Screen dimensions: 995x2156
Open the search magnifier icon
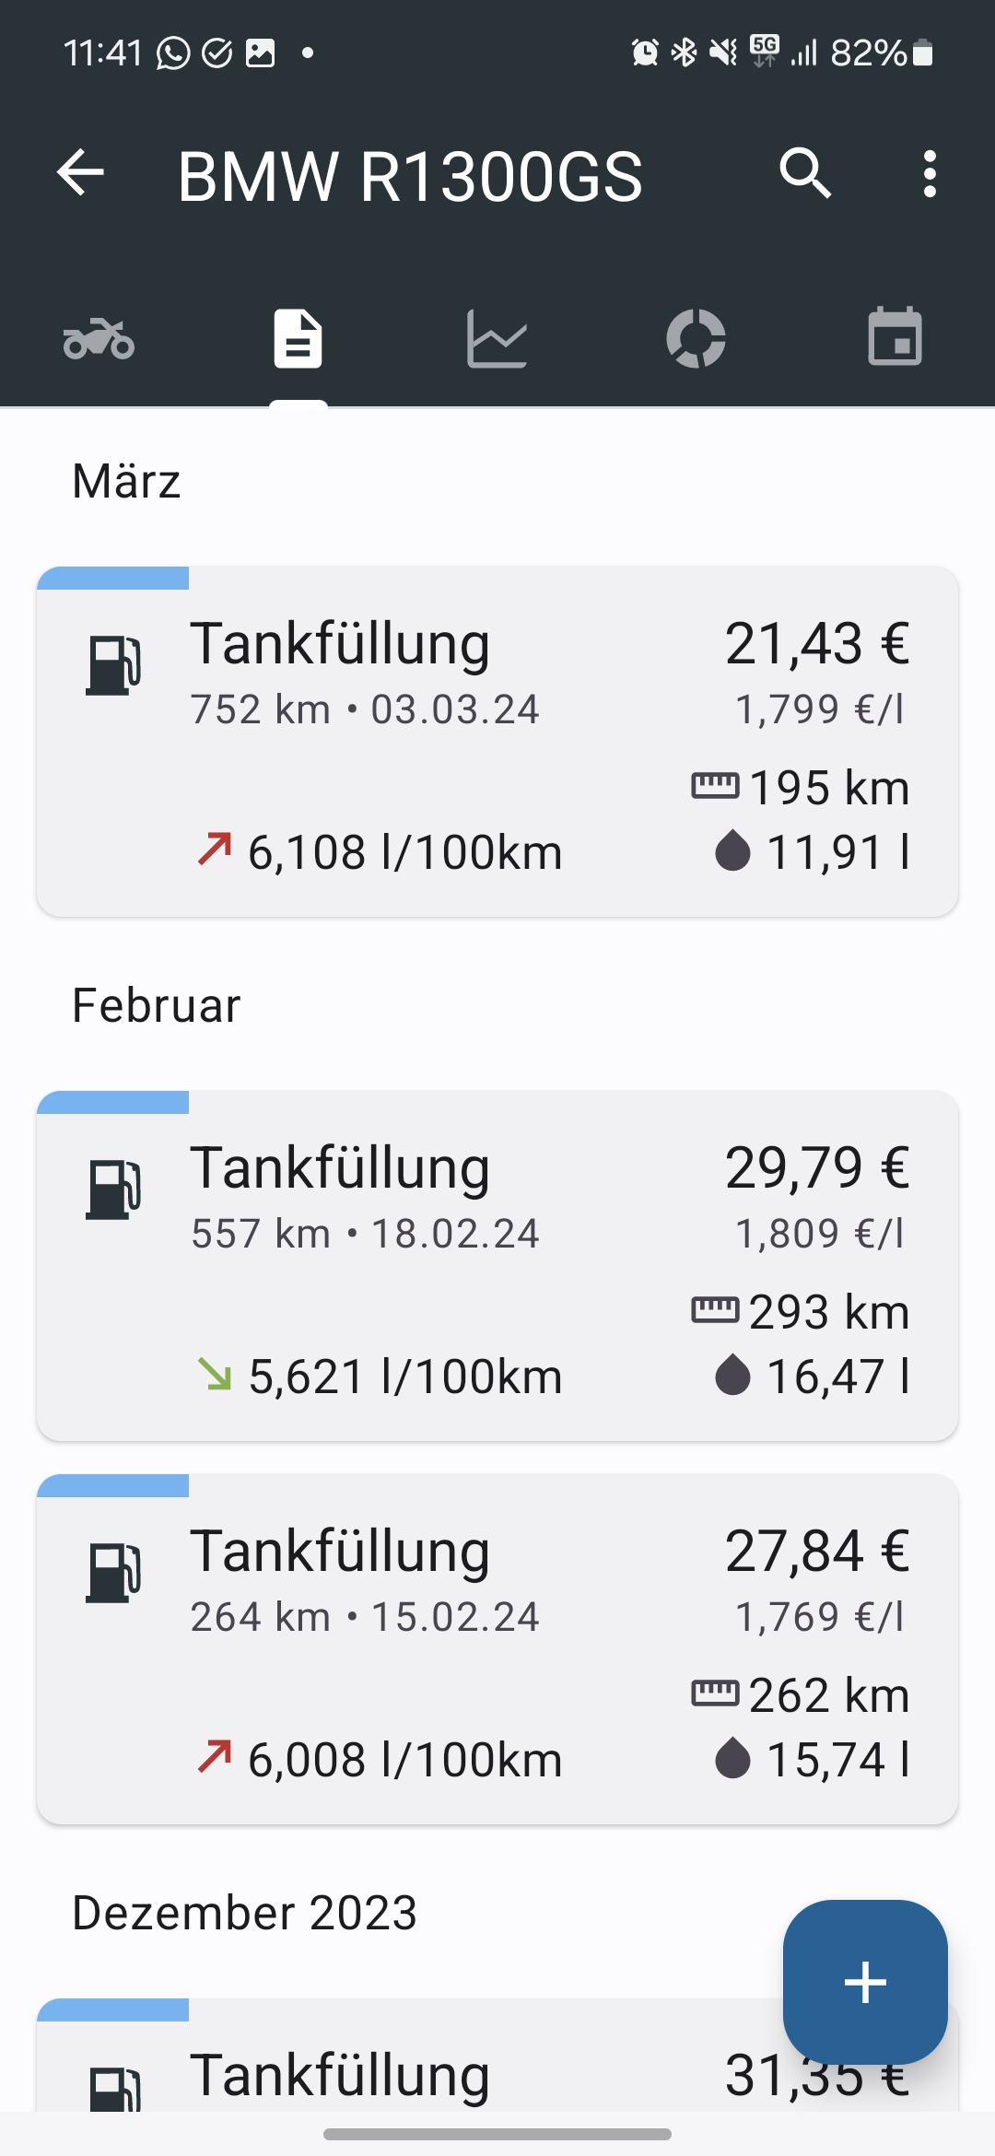point(805,173)
